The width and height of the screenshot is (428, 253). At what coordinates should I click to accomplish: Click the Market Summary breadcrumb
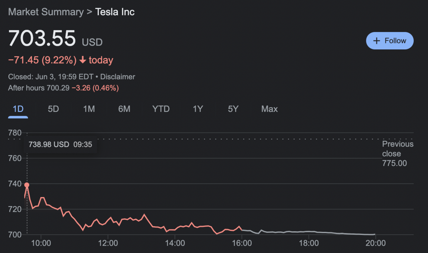[x=46, y=12]
